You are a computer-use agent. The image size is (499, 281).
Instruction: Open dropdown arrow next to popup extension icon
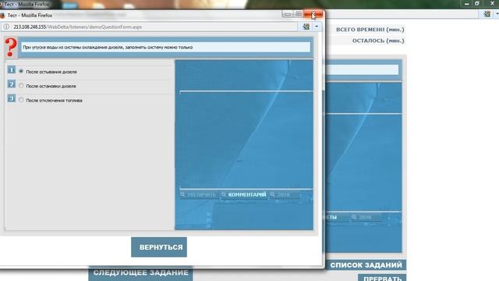tap(317, 27)
